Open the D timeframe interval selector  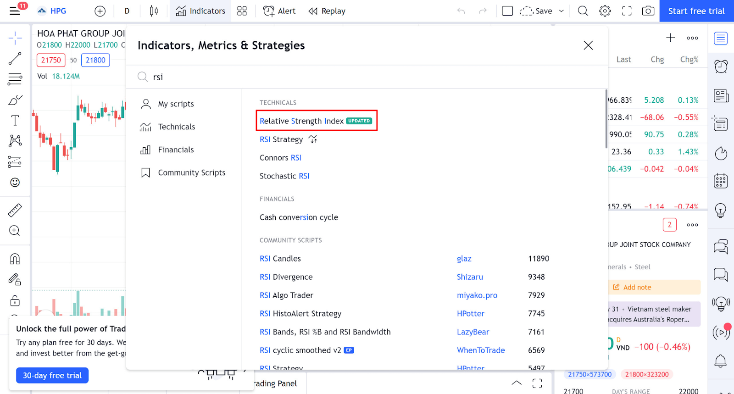coord(127,11)
